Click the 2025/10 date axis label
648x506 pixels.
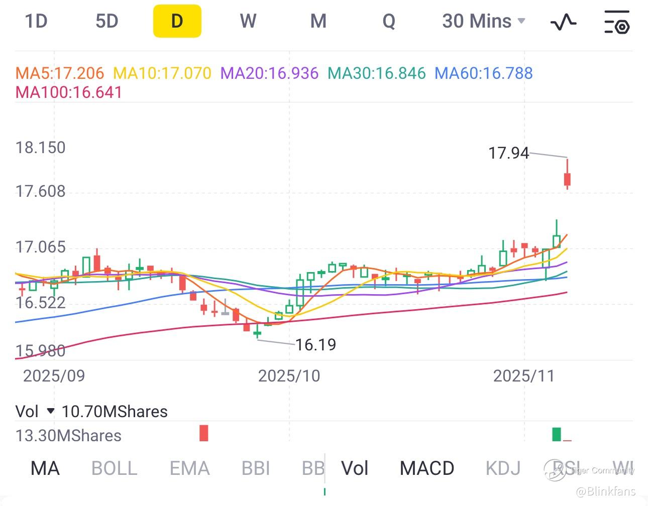pyautogui.click(x=289, y=376)
